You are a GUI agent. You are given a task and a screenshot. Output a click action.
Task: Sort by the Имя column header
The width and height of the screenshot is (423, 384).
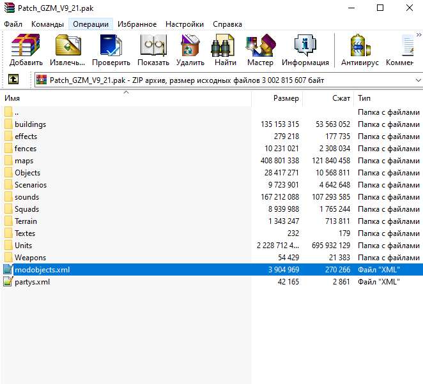[x=126, y=98]
